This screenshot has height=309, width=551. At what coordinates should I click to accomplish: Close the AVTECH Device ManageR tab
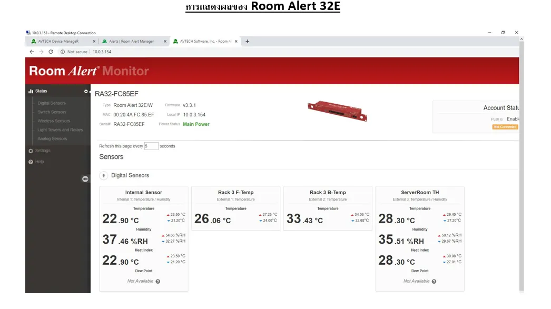(94, 41)
